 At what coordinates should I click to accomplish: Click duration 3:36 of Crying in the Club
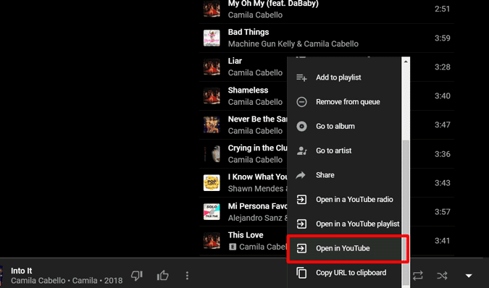tap(442, 154)
